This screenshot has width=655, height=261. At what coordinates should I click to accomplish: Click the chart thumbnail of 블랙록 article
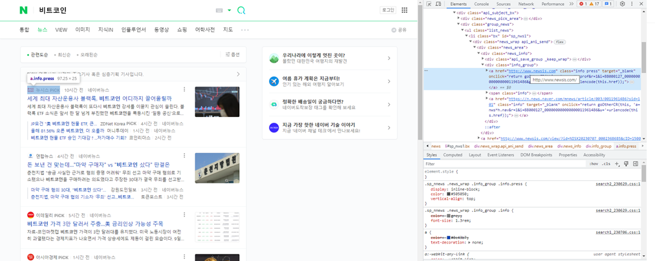click(x=217, y=101)
